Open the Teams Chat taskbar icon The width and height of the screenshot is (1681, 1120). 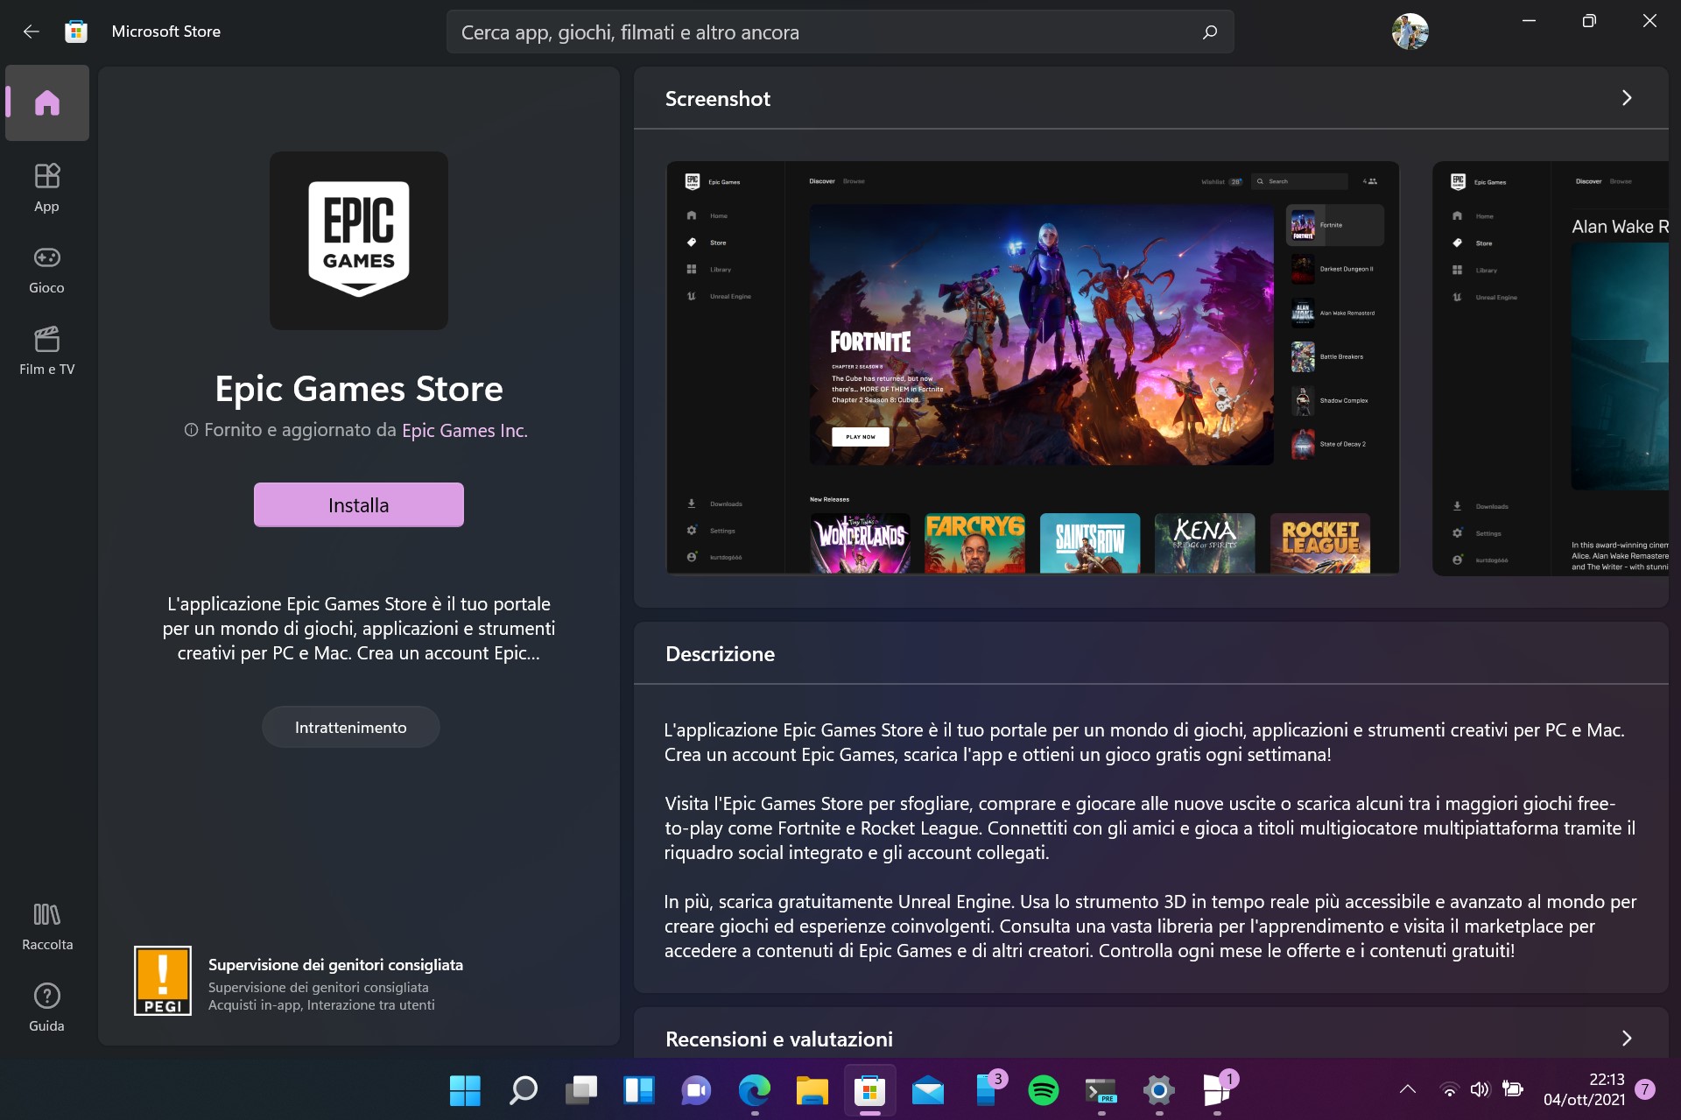tap(696, 1090)
